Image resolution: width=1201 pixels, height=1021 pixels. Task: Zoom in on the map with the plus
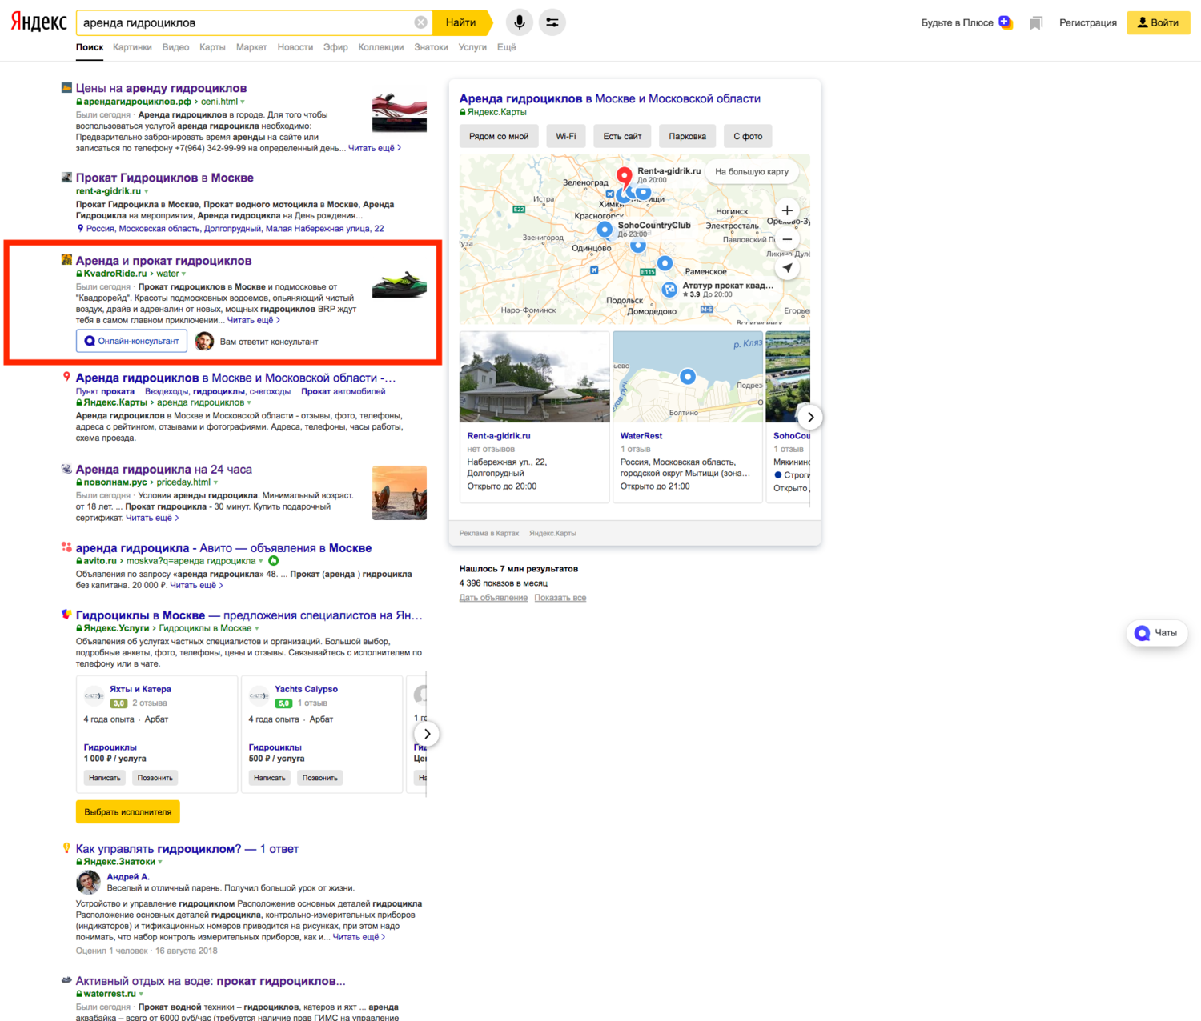pos(787,210)
